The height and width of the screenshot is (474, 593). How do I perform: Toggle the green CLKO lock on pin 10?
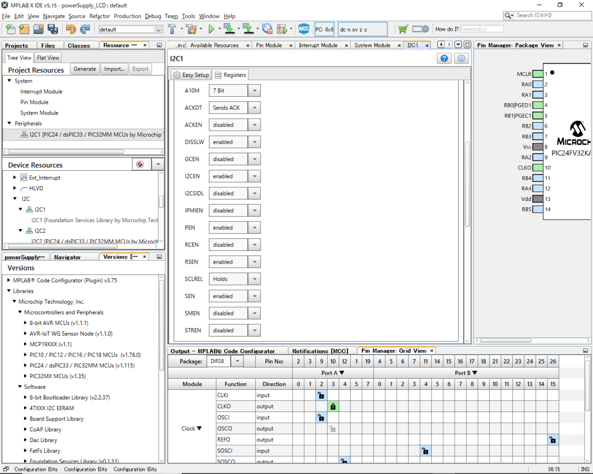pyautogui.click(x=333, y=406)
